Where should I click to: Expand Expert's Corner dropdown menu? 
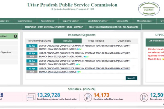[72, 21]
